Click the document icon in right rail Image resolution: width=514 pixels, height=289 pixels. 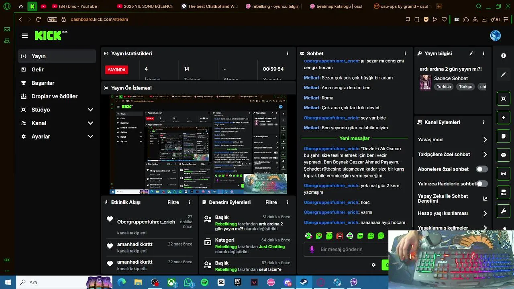point(504,136)
